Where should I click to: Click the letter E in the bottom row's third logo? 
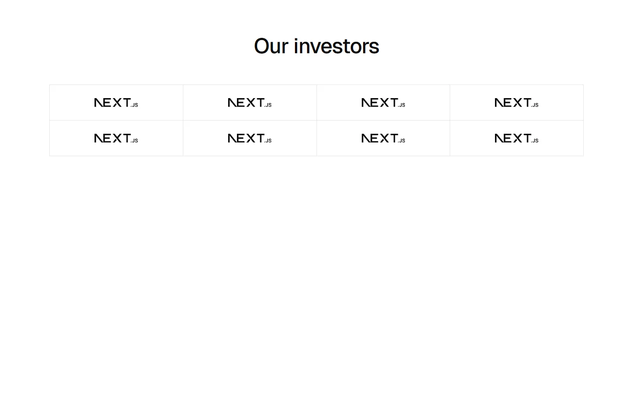(x=373, y=138)
